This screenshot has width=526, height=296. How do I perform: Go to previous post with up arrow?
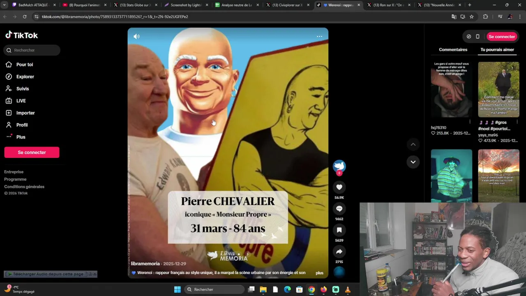[x=413, y=144]
